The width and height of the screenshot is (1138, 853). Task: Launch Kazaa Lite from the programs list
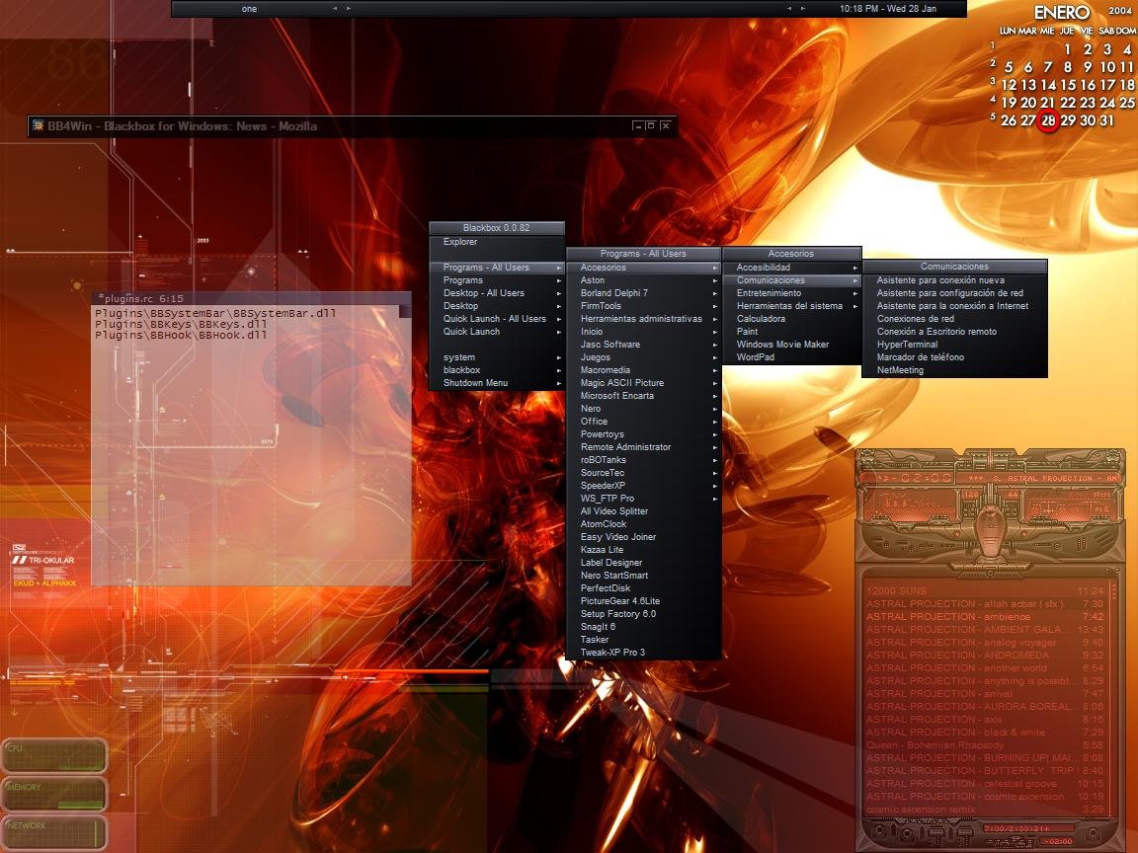click(644, 550)
